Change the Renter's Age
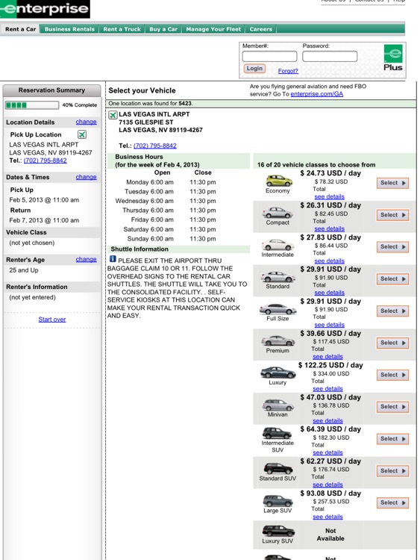Screen dimensions: 420x560 click(86, 259)
